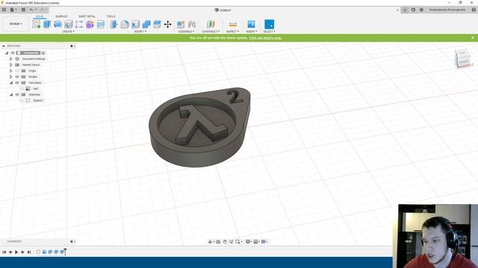Image resolution: width=478 pixels, height=268 pixels.
Task: Select the Rectangular Pattern tool
Action: pyautogui.click(x=79, y=25)
